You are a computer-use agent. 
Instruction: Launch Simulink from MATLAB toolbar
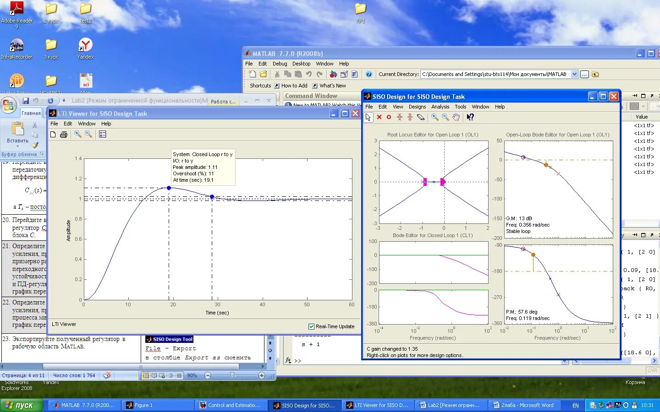(x=333, y=74)
